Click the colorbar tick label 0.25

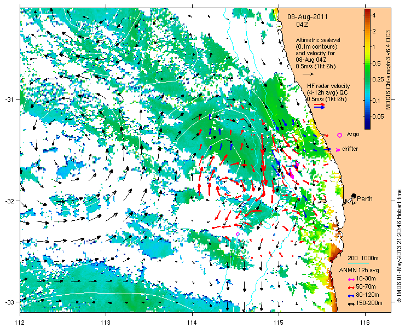point(378,79)
